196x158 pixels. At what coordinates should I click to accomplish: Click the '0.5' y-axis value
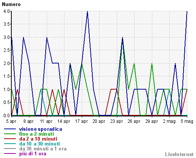tap(6, 102)
